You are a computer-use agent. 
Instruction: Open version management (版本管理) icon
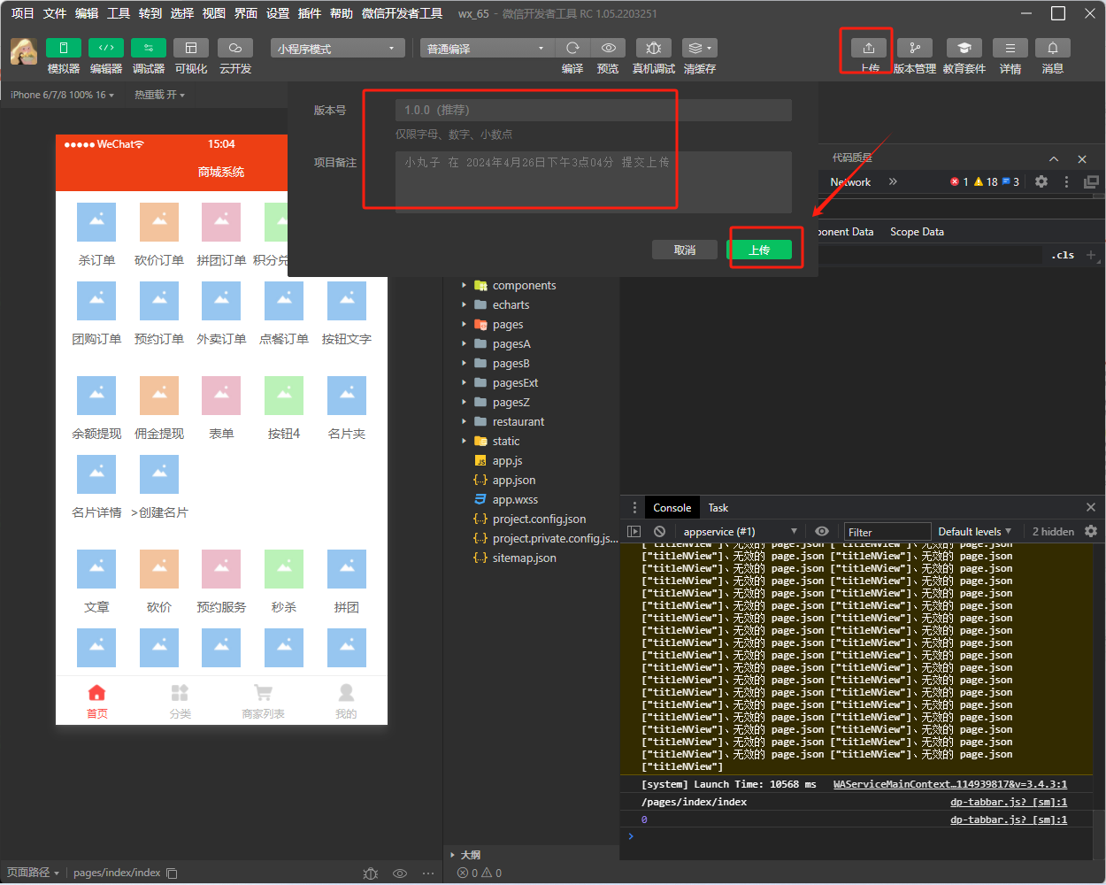pos(914,48)
